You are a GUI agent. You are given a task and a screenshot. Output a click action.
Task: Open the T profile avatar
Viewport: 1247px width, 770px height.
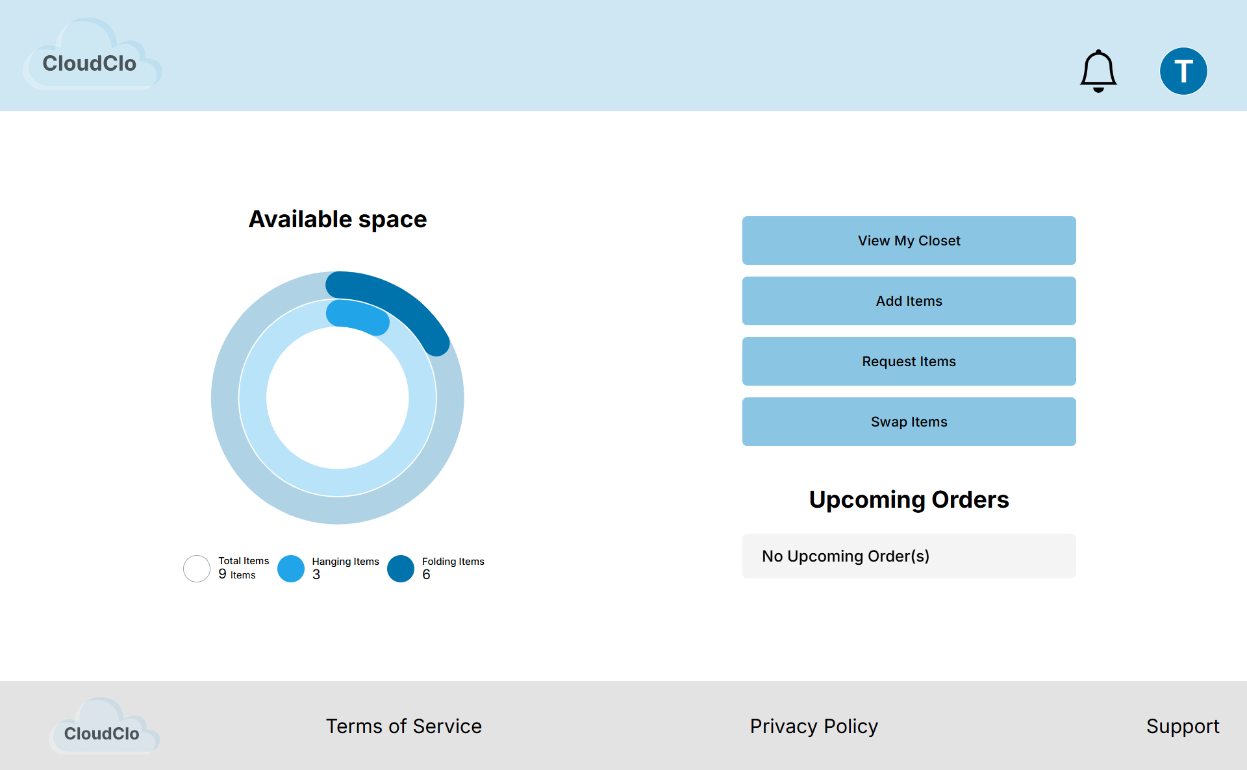coord(1183,71)
